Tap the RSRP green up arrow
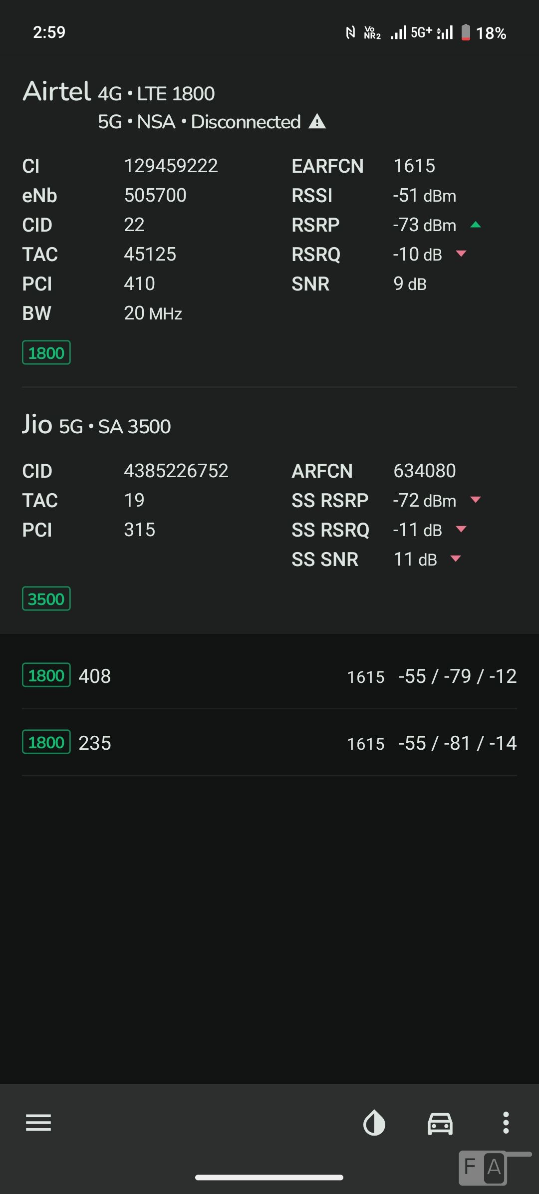539x1194 pixels. click(476, 225)
